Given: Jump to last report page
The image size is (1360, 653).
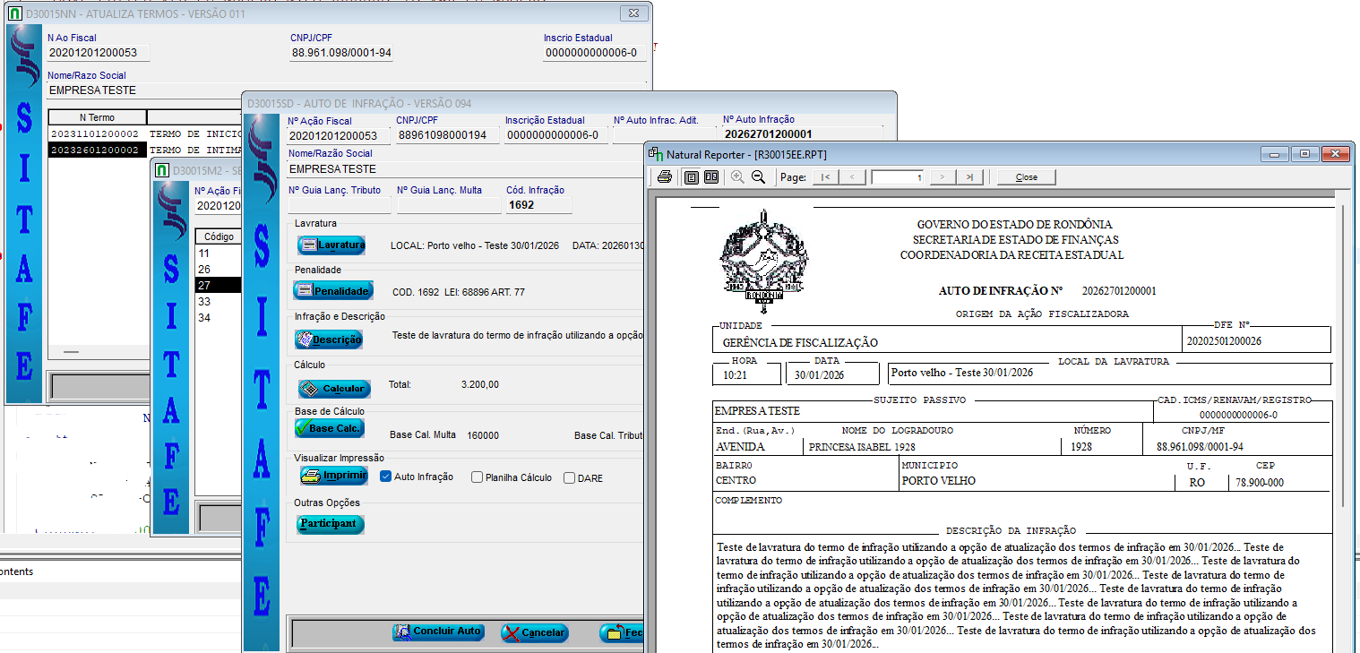Looking at the screenshot, I should [969, 177].
